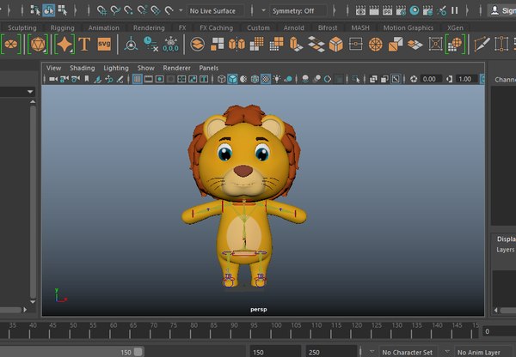Create super shape star icon
This screenshot has width=516, height=357.
(64, 44)
